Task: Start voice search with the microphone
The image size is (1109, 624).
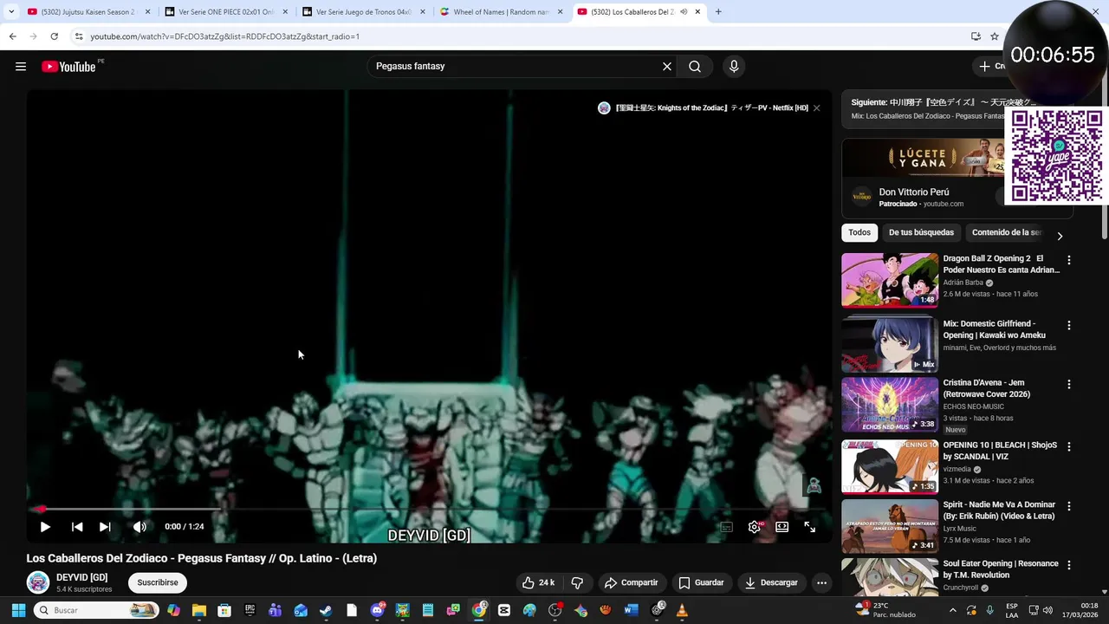Action: coord(734,67)
